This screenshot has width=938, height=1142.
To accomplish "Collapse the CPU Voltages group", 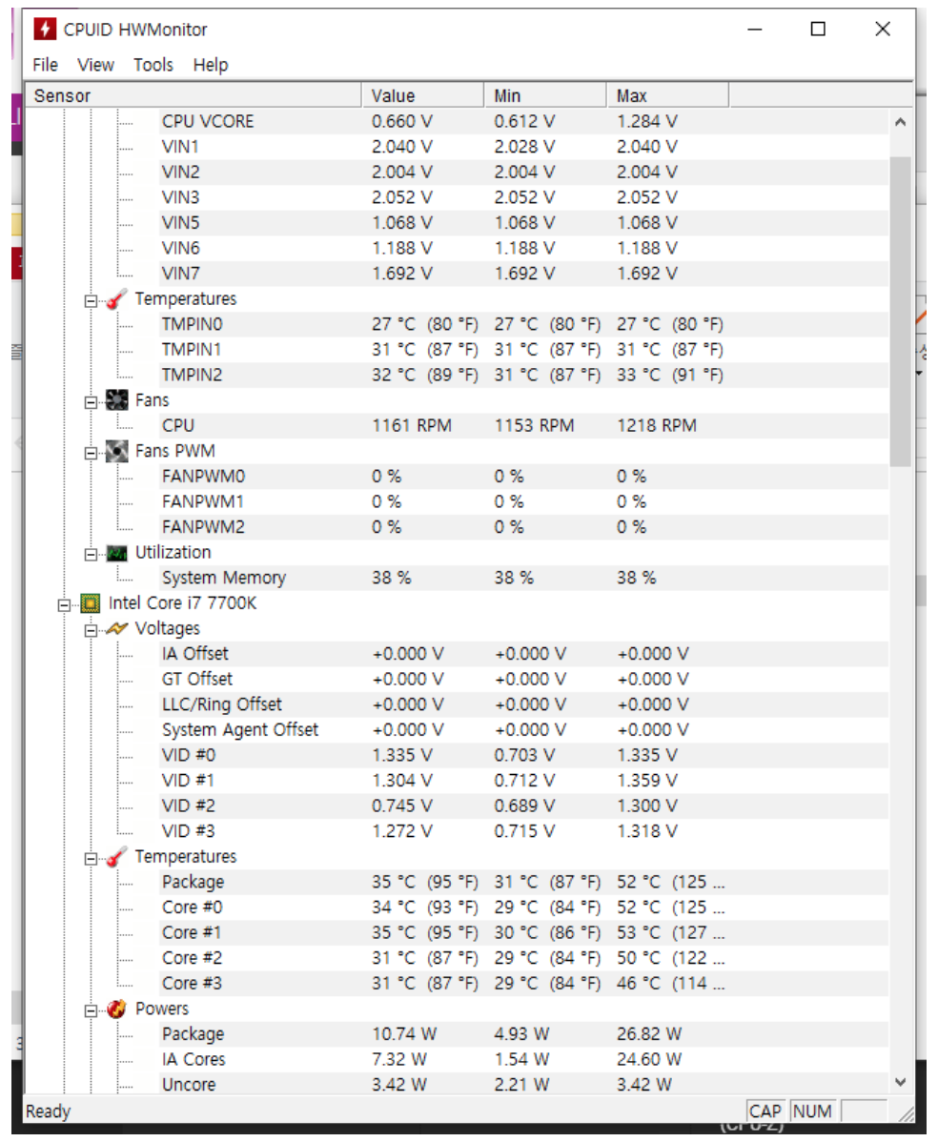I will [91, 631].
